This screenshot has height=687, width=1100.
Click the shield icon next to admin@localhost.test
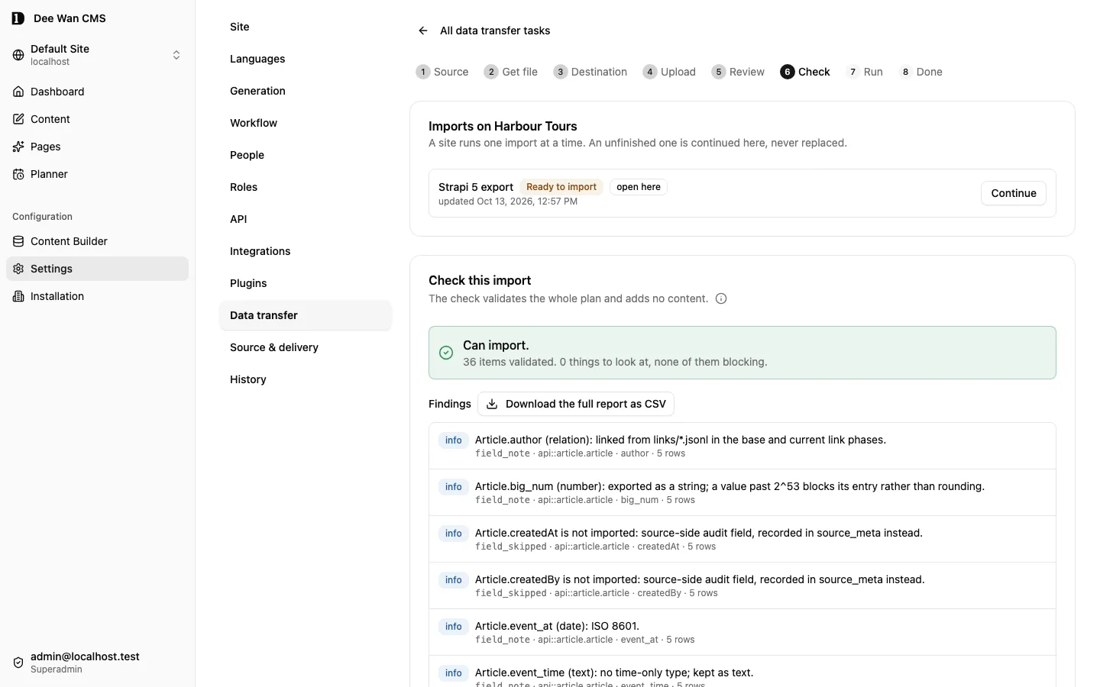[x=18, y=663]
